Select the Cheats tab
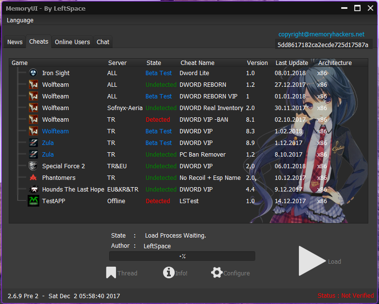 39,42
